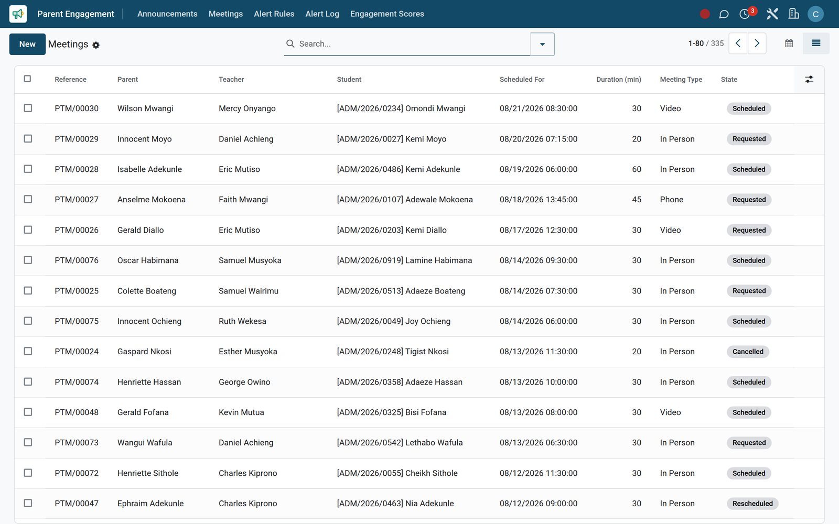Viewport: 839px width, 524px height.
Task: Go to next page of records
Action: click(757, 43)
